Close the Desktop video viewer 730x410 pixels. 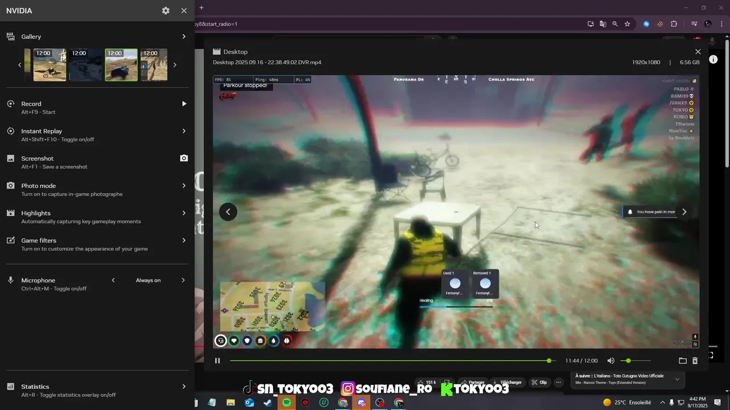tap(697, 52)
